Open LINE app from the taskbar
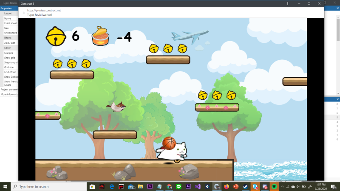This screenshot has width=340, height=191. tap(178, 186)
